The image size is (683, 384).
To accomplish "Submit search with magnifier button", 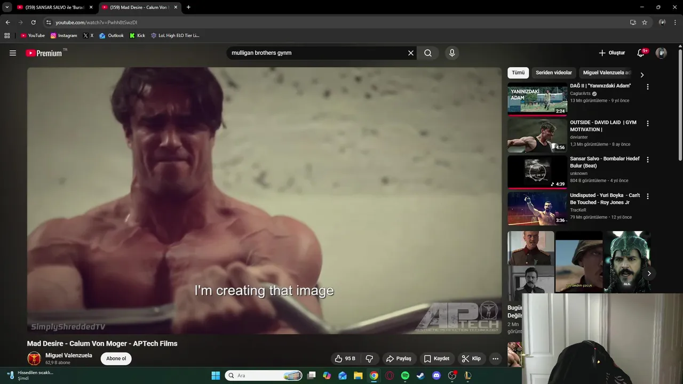I will (428, 53).
